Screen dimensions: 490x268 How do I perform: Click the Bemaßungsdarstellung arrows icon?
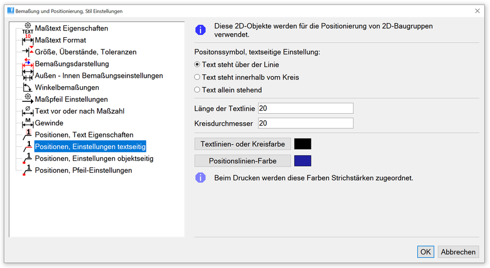[28, 64]
